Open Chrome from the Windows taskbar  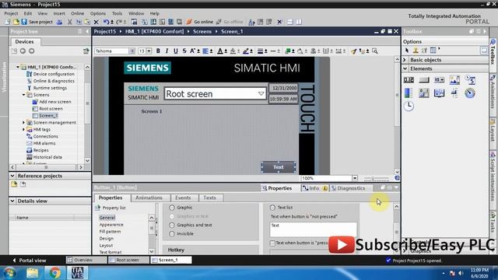click(54, 273)
